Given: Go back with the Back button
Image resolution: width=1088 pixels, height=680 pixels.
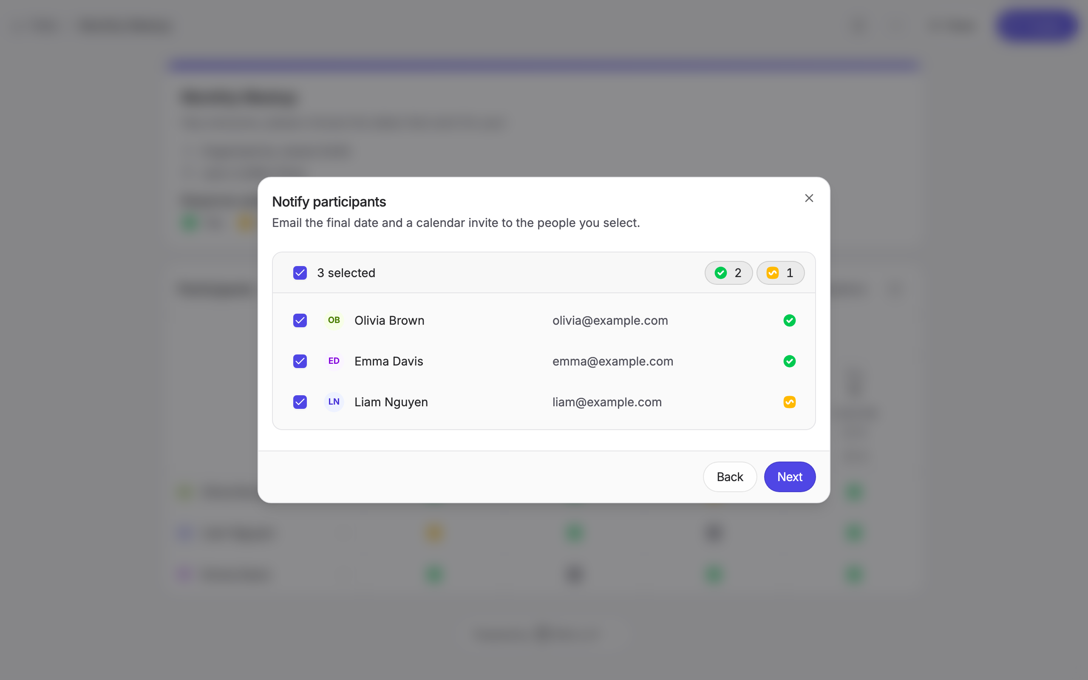Looking at the screenshot, I should pyautogui.click(x=730, y=477).
